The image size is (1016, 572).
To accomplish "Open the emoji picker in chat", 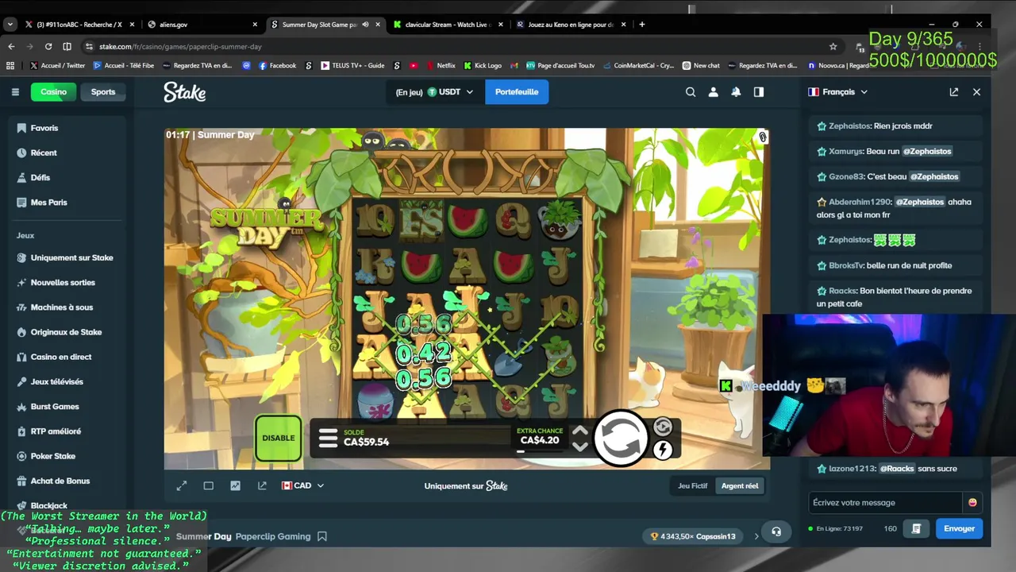I will [x=972, y=503].
